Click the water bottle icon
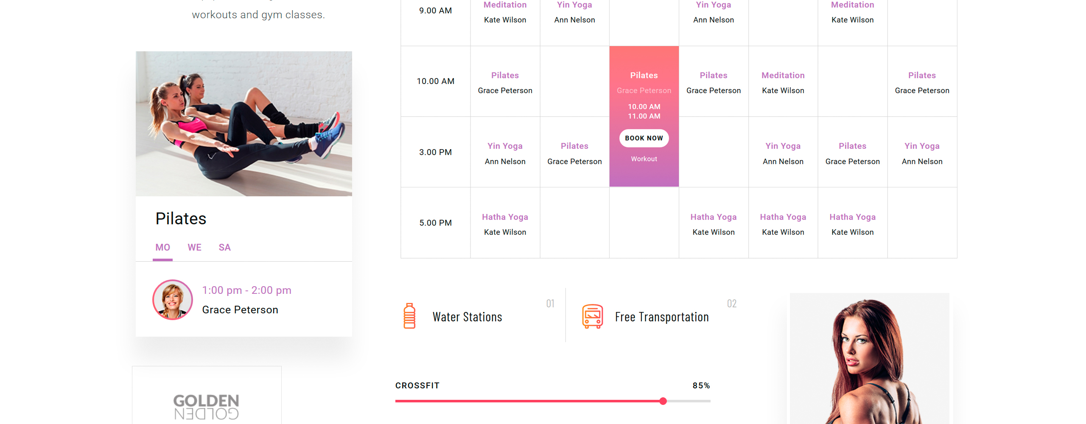 (x=409, y=316)
